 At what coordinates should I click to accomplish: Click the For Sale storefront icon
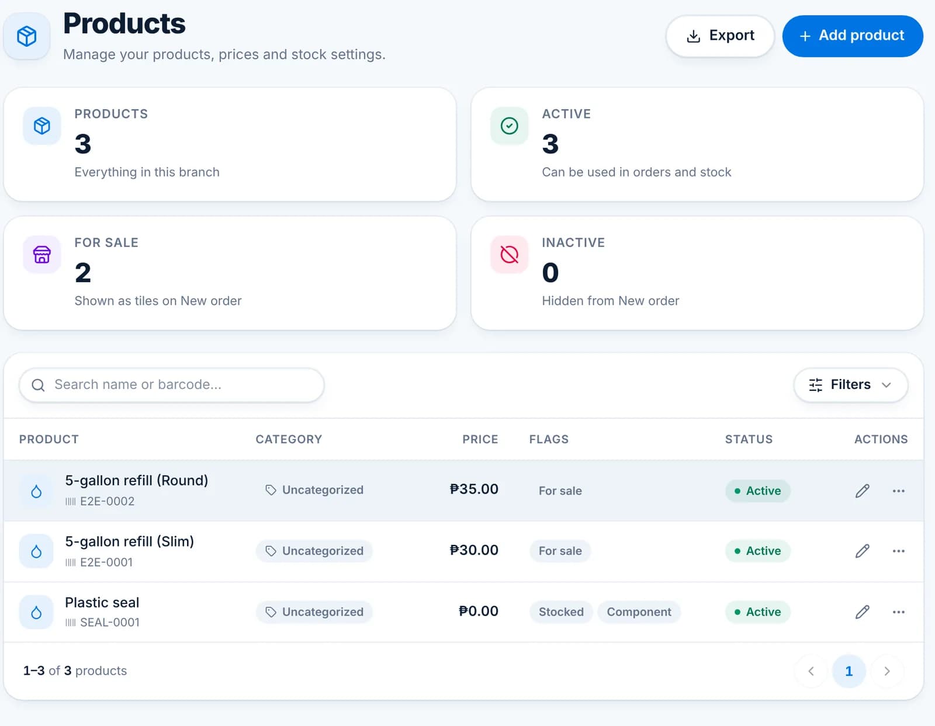click(x=42, y=255)
